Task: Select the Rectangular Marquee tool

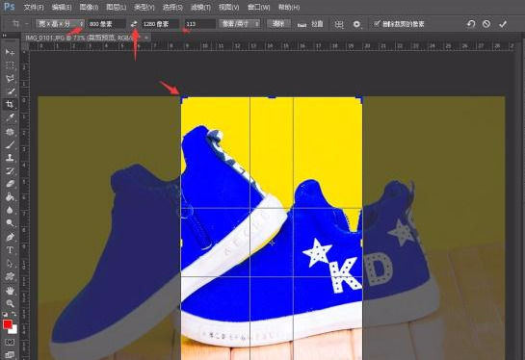Action: click(x=10, y=65)
